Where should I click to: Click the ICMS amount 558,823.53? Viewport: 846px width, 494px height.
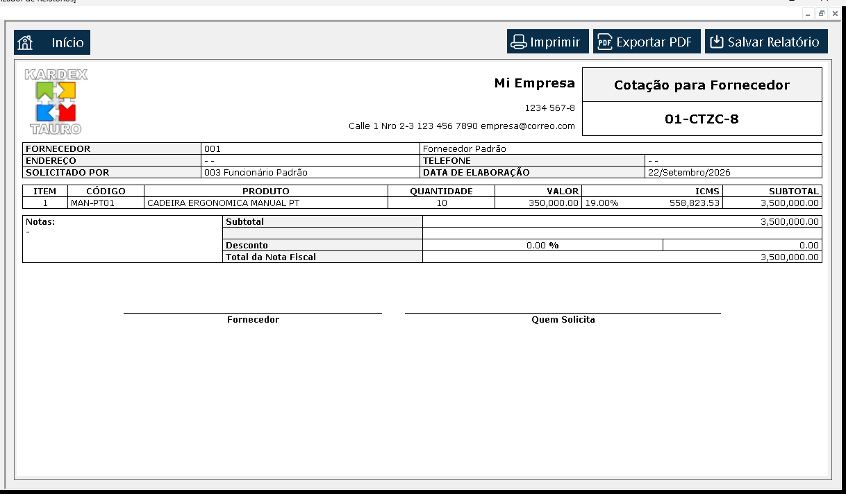point(695,203)
